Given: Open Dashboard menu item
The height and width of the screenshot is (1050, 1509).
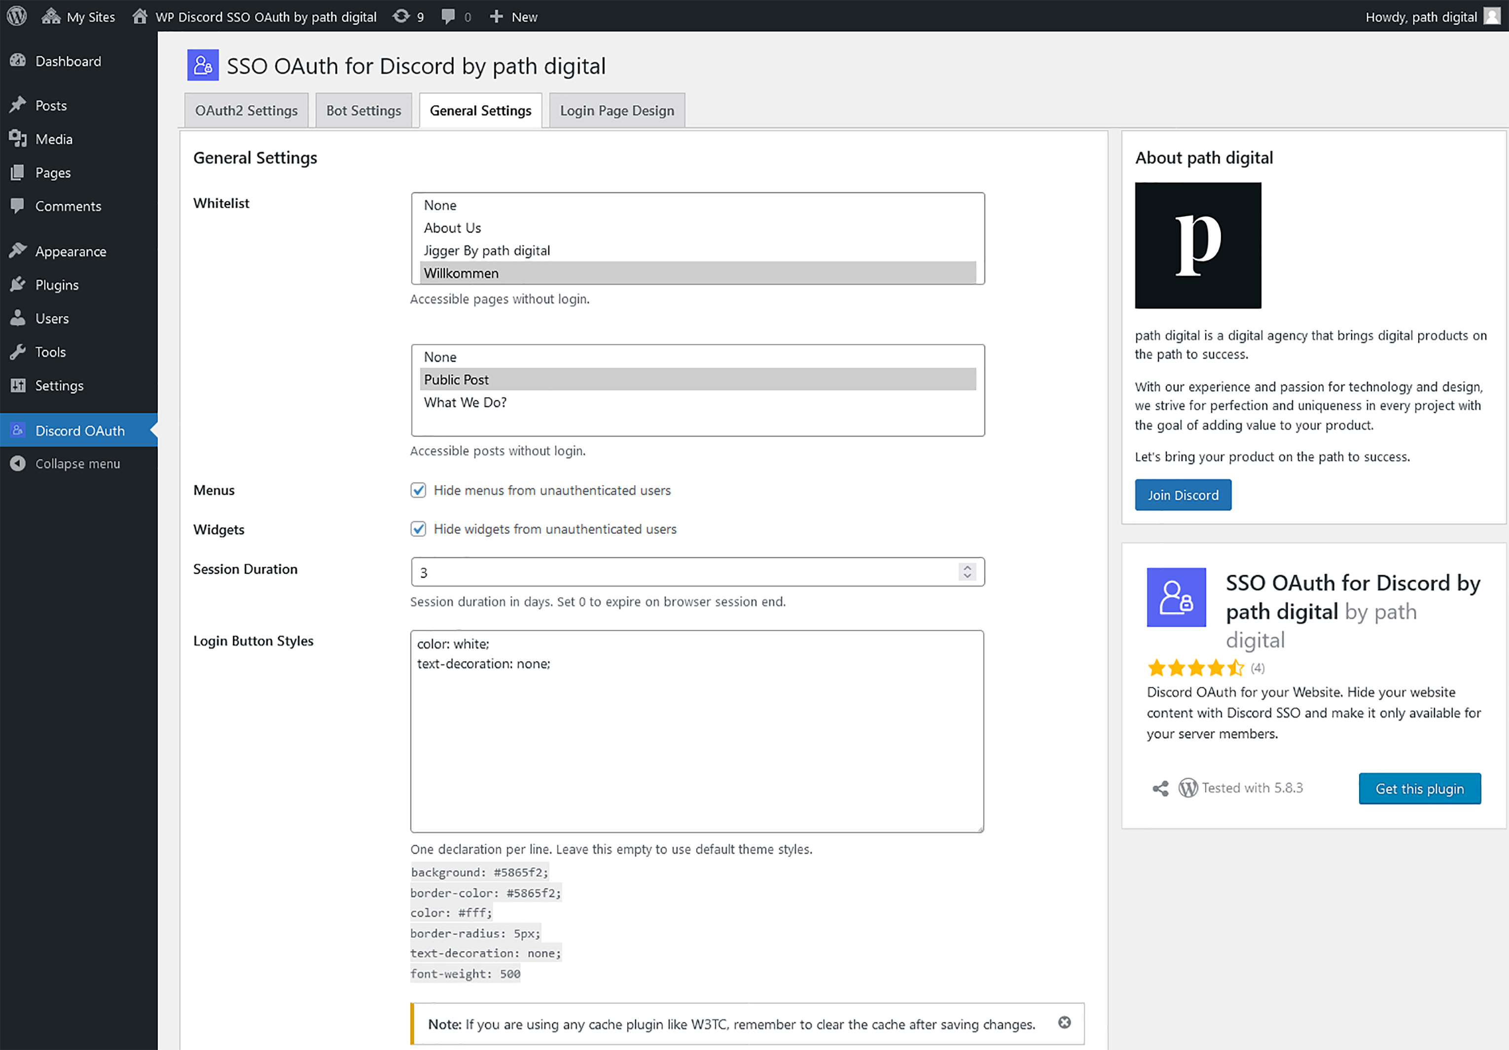Looking at the screenshot, I should tap(79, 61).
